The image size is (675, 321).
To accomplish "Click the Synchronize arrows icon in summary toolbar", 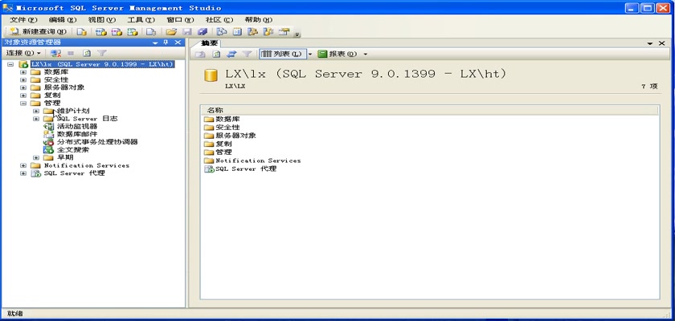I will tap(231, 54).
